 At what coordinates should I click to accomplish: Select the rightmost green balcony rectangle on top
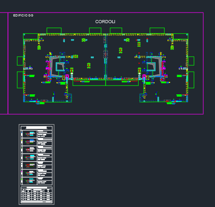coord(157,31)
